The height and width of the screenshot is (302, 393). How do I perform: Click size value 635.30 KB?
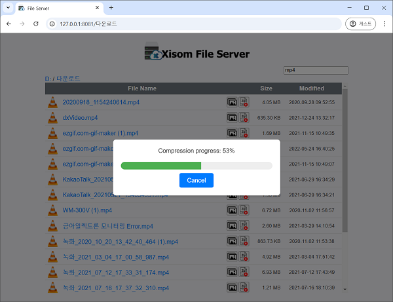(269, 118)
